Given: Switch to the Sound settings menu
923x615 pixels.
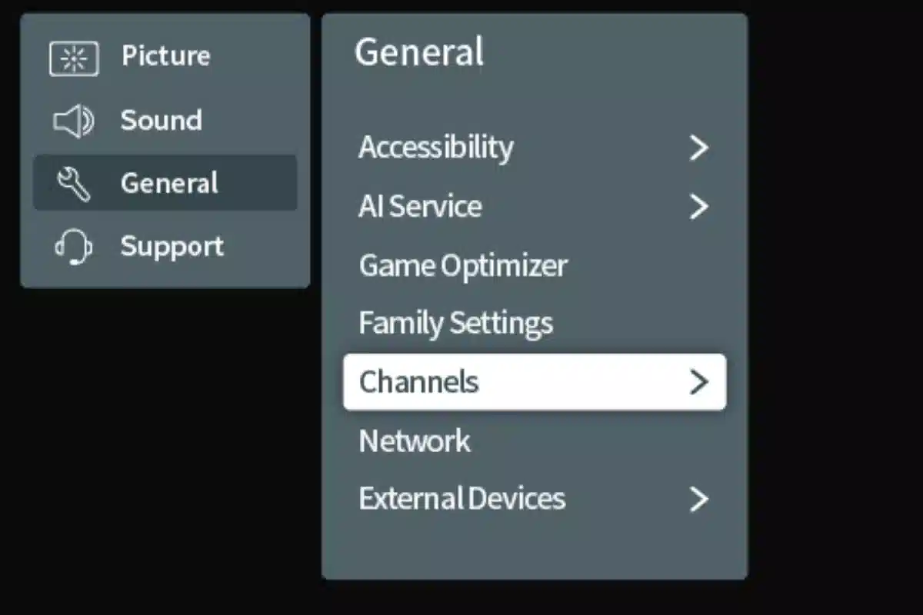Looking at the screenshot, I should [162, 120].
